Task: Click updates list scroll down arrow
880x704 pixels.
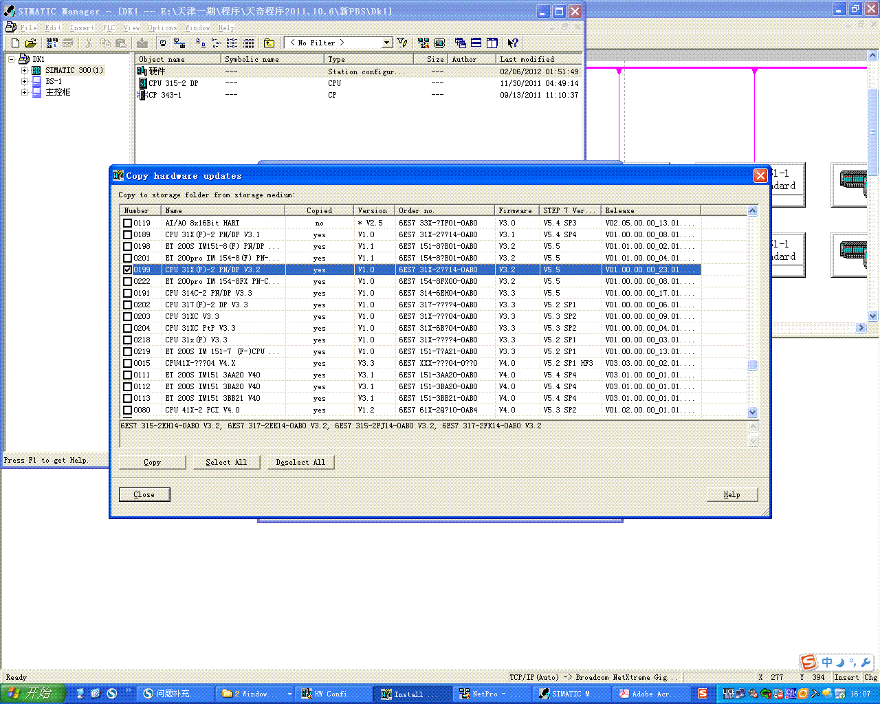Action: coord(752,412)
